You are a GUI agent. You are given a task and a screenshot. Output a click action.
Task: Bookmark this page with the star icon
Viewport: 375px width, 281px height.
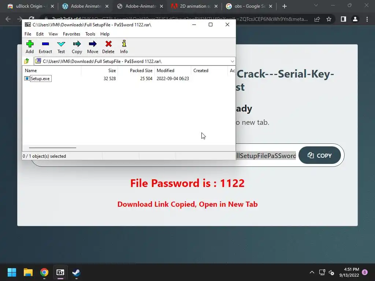click(329, 19)
